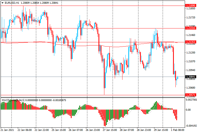Click the 1.21890 red price label
Screen dimensions: 197x133
pyautogui.click(x=191, y=6)
